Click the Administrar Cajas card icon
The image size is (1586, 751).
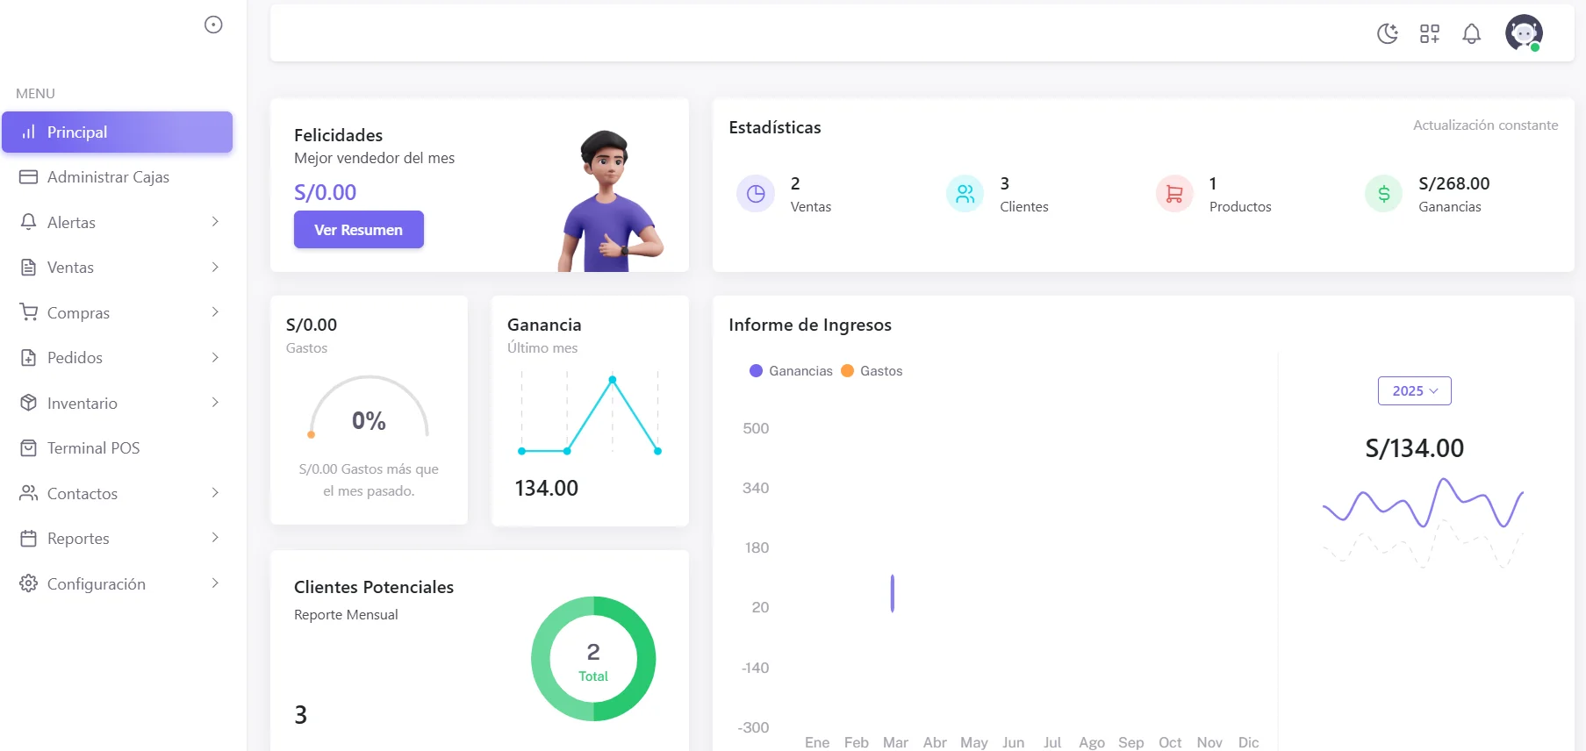pos(29,177)
